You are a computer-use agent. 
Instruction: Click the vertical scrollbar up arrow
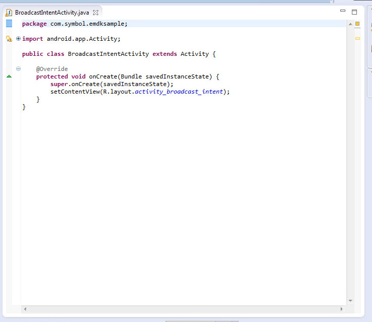tap(350, 24)
